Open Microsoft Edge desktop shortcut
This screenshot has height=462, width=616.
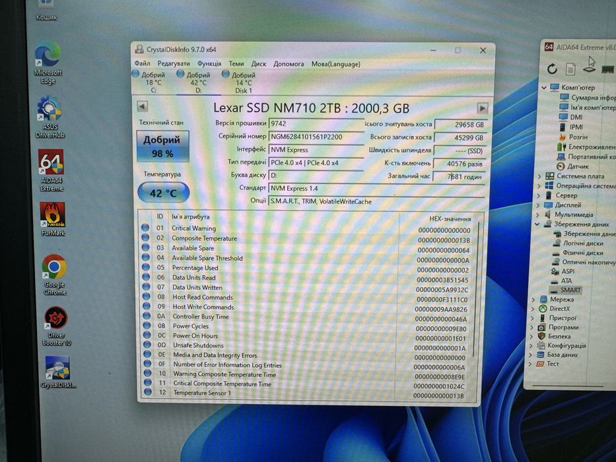pyautogui.click(x=48, y=63)
